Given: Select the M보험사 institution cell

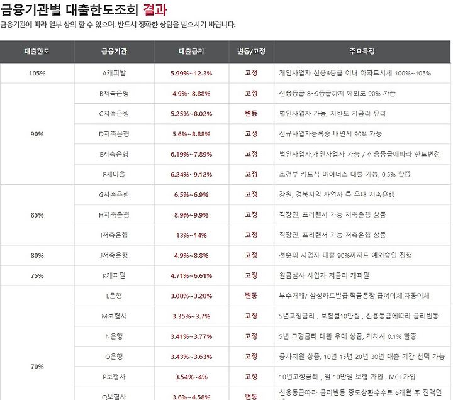Looking at the screenshot, I should [114, 316].
